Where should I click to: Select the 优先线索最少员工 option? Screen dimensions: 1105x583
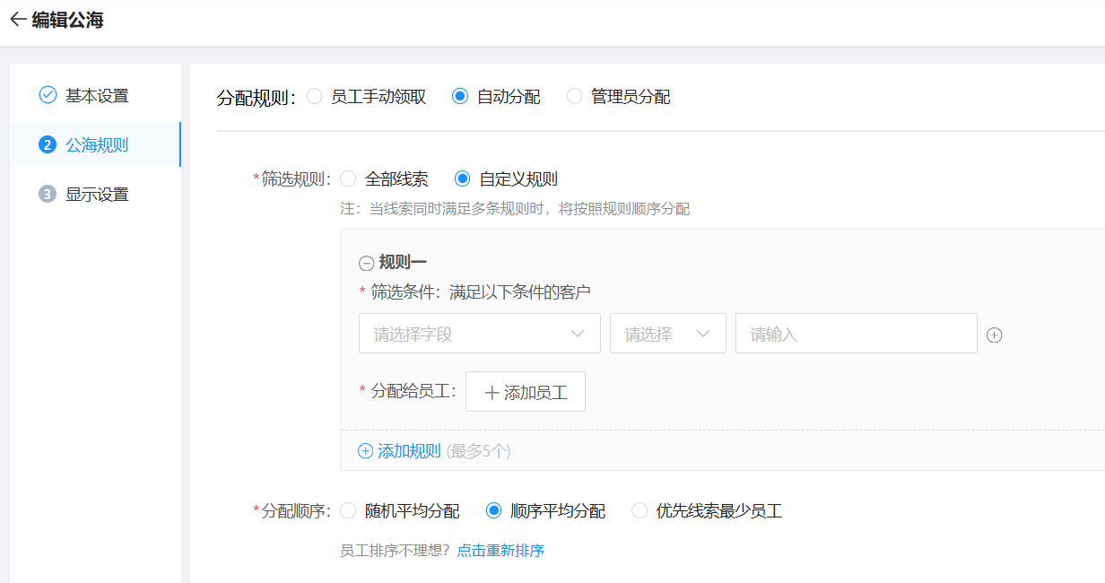coord(640,511)
